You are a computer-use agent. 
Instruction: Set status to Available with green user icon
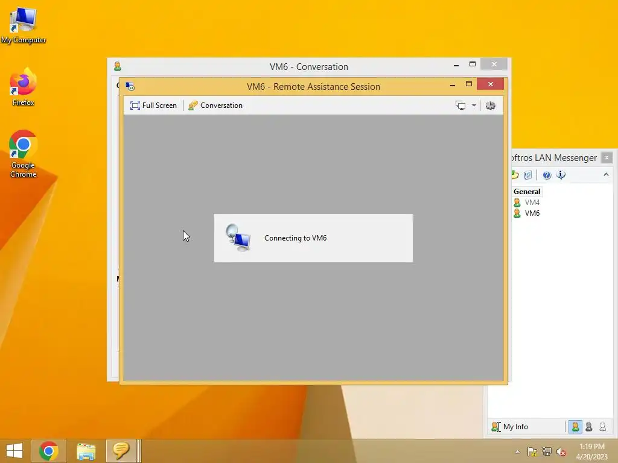pyautogui.click(x=575, y=427)
